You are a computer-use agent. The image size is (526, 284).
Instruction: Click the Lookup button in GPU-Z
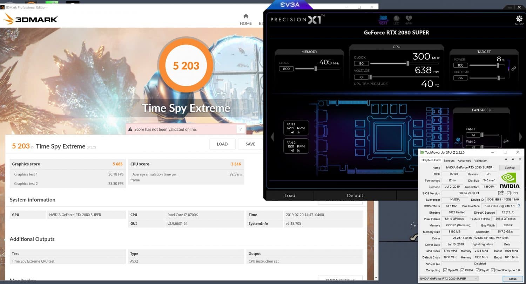coord(510,168)
